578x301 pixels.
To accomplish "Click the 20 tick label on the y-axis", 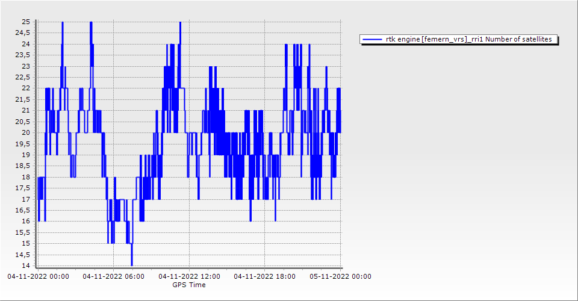I will tap(26, 133).
